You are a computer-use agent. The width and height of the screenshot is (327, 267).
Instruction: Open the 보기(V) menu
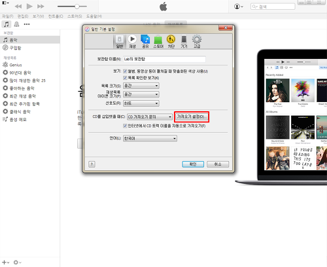pyautogui.click(x=38, y=16)
